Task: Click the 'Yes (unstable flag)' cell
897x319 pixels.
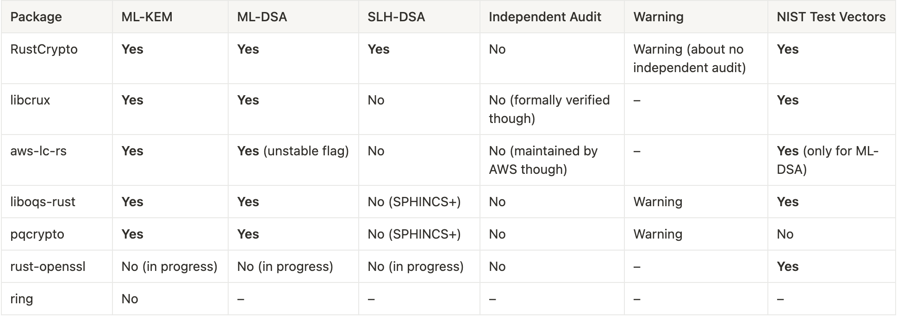Action: coord(293,151)
